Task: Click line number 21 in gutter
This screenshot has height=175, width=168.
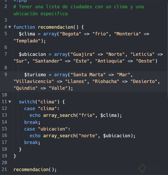Action: (x=4, y=169)
